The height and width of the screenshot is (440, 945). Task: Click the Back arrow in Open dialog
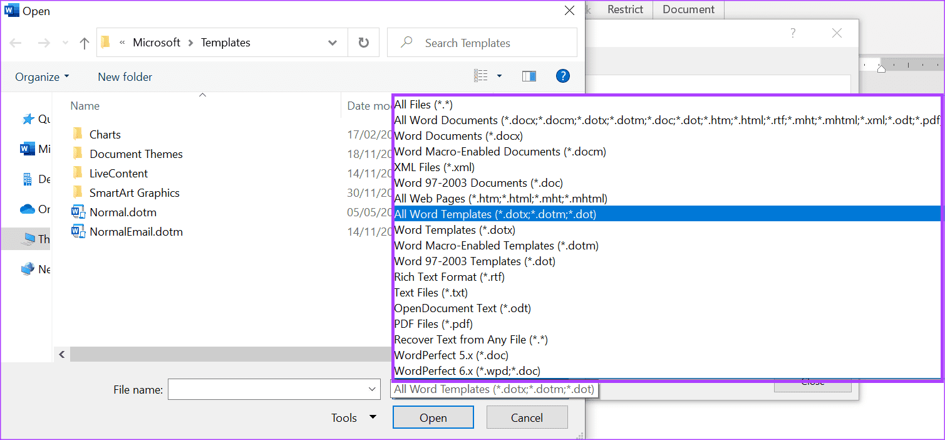point(16,43)
